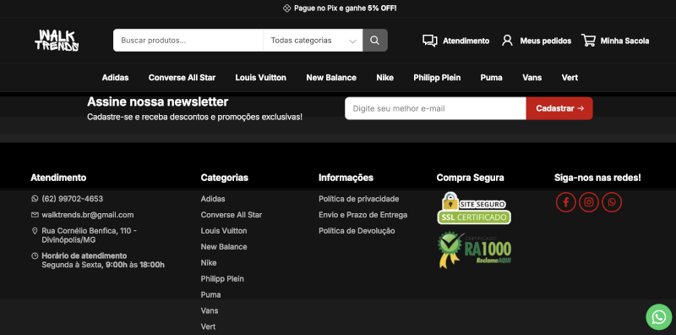
Task: Focus the newsletter e-mail input field
Action: (x=435, y=108)
